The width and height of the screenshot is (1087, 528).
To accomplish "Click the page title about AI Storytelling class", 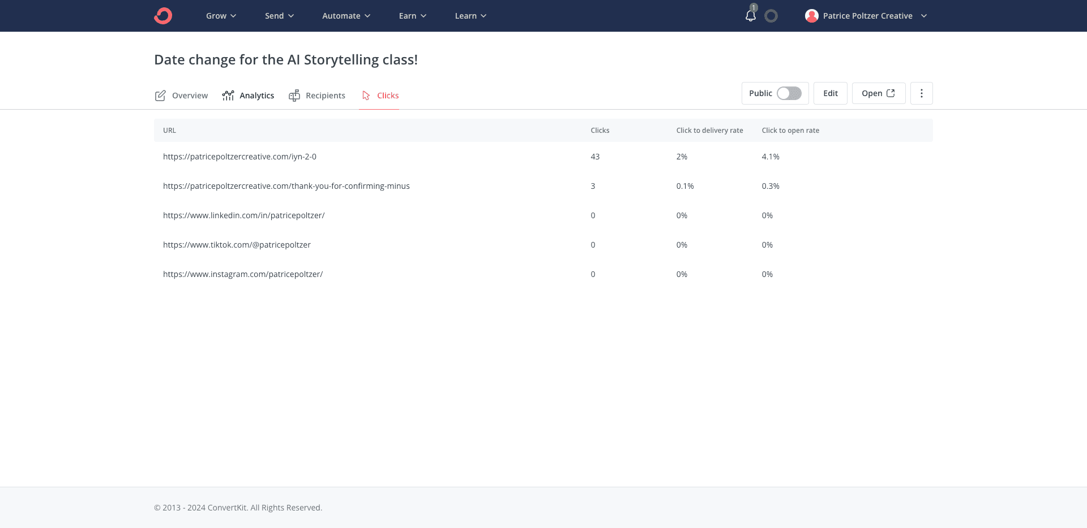I will click(286, 60).
